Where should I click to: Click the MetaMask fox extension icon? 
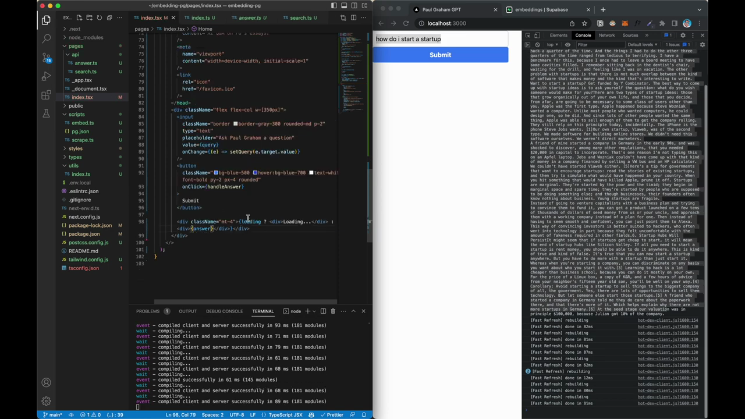pos(625,24)
